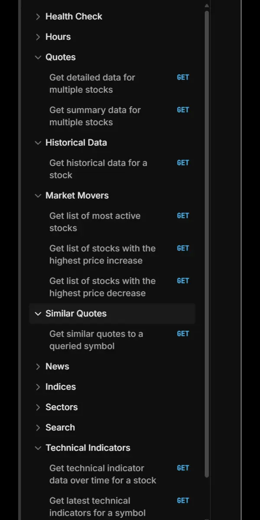The image size is (260, 520).
Task: Expand the News section
Action: (x=57, y=366)
